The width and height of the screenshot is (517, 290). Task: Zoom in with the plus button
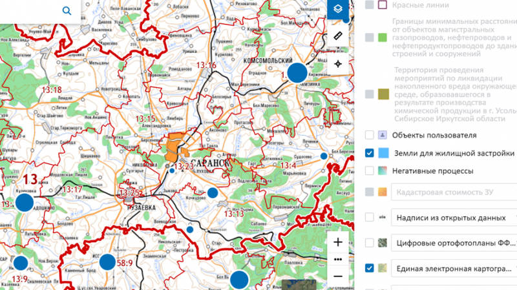click(x=338, y=242)
